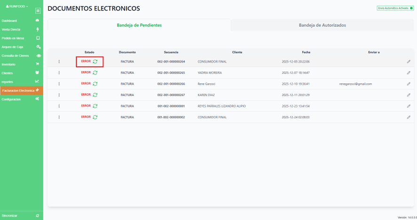Open reportes from sidebar

click(x=21, y=82)
